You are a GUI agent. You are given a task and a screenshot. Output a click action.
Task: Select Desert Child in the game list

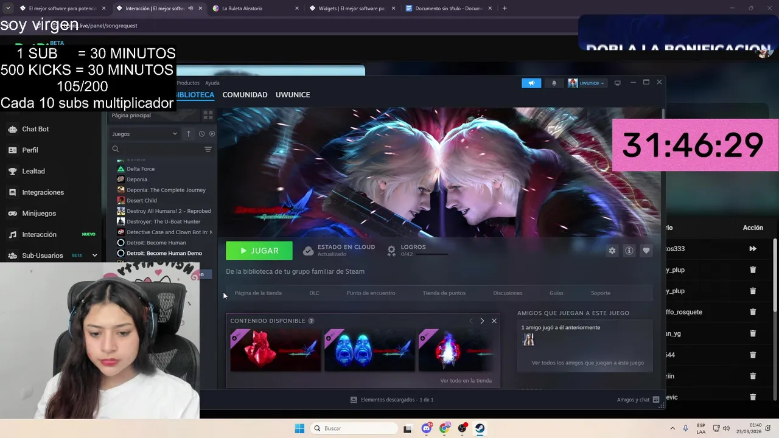point(141,200)
